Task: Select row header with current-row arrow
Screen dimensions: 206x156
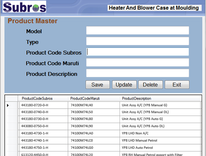Action: tap(12, 105)
